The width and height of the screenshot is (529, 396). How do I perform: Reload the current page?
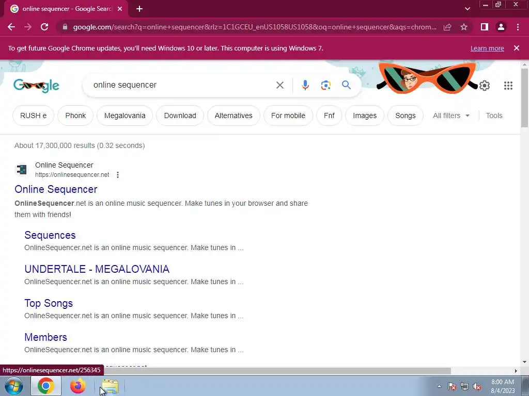[44, 27]
